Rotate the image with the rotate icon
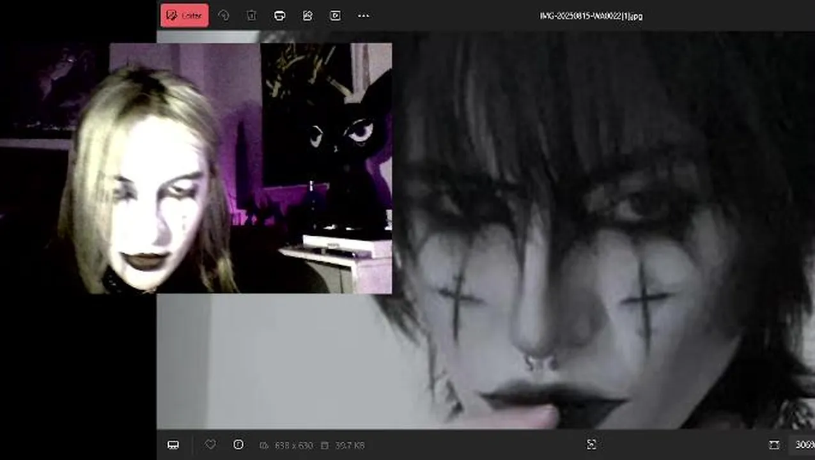The width and height of the screenshot is (815, 460). click(224, 15)
